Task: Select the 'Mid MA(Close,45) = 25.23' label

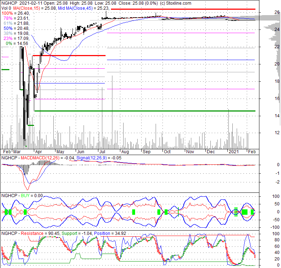Action: click(84, 8)
